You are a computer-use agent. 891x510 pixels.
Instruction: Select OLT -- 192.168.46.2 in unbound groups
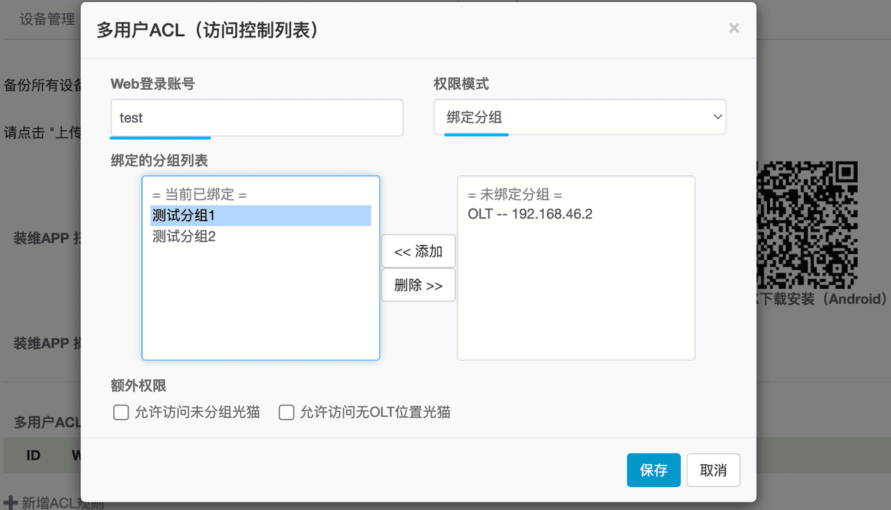(x=530, y=214)
